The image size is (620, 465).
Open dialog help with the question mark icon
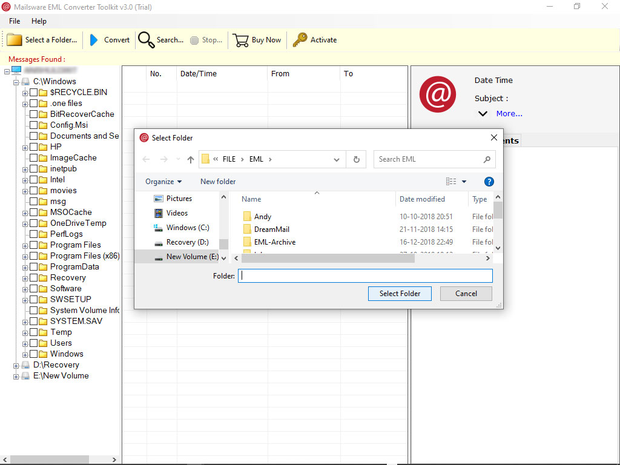(489, 182)
